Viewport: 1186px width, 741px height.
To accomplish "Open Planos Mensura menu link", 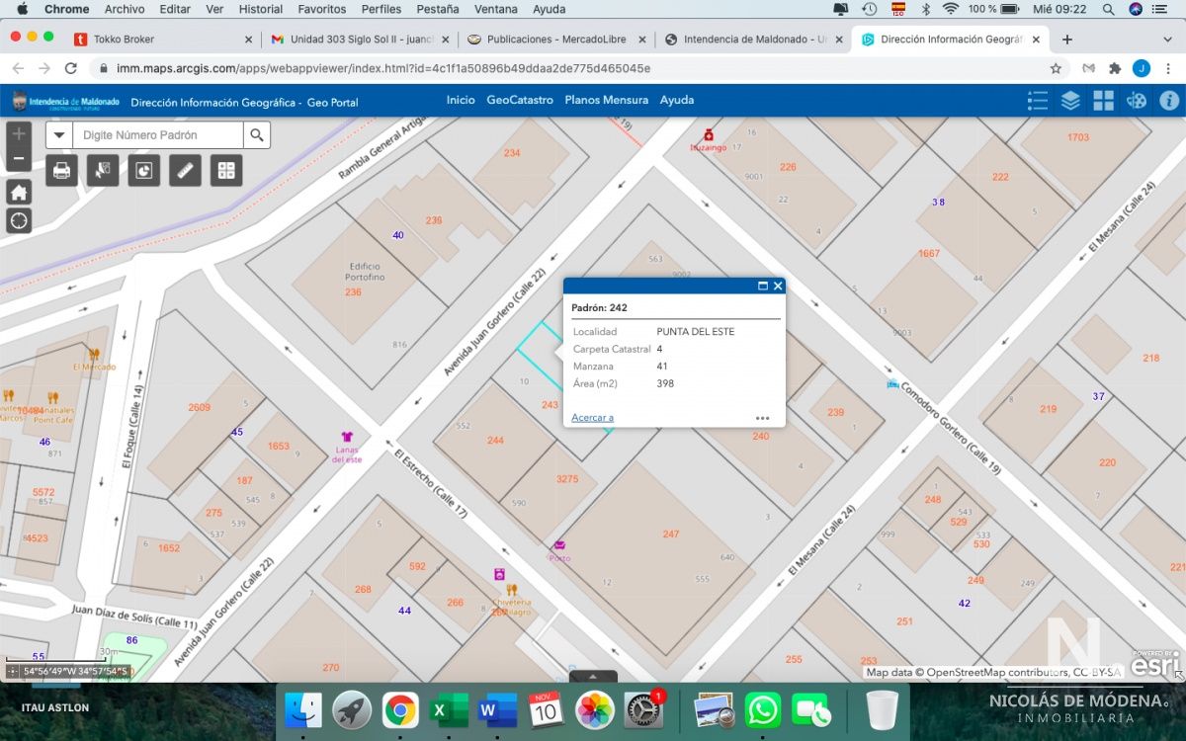I will [x=607, y=100].
